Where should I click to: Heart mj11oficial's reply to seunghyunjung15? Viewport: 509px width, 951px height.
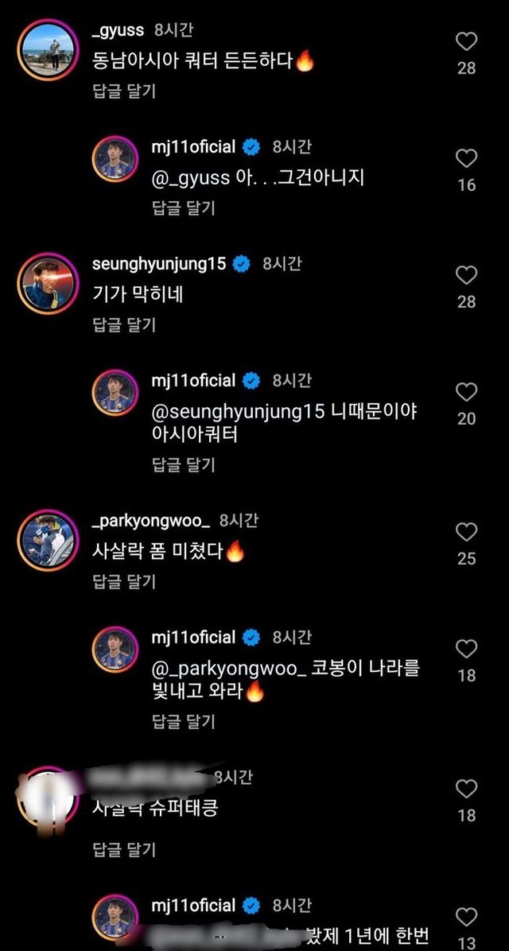[x=466, y=393]
